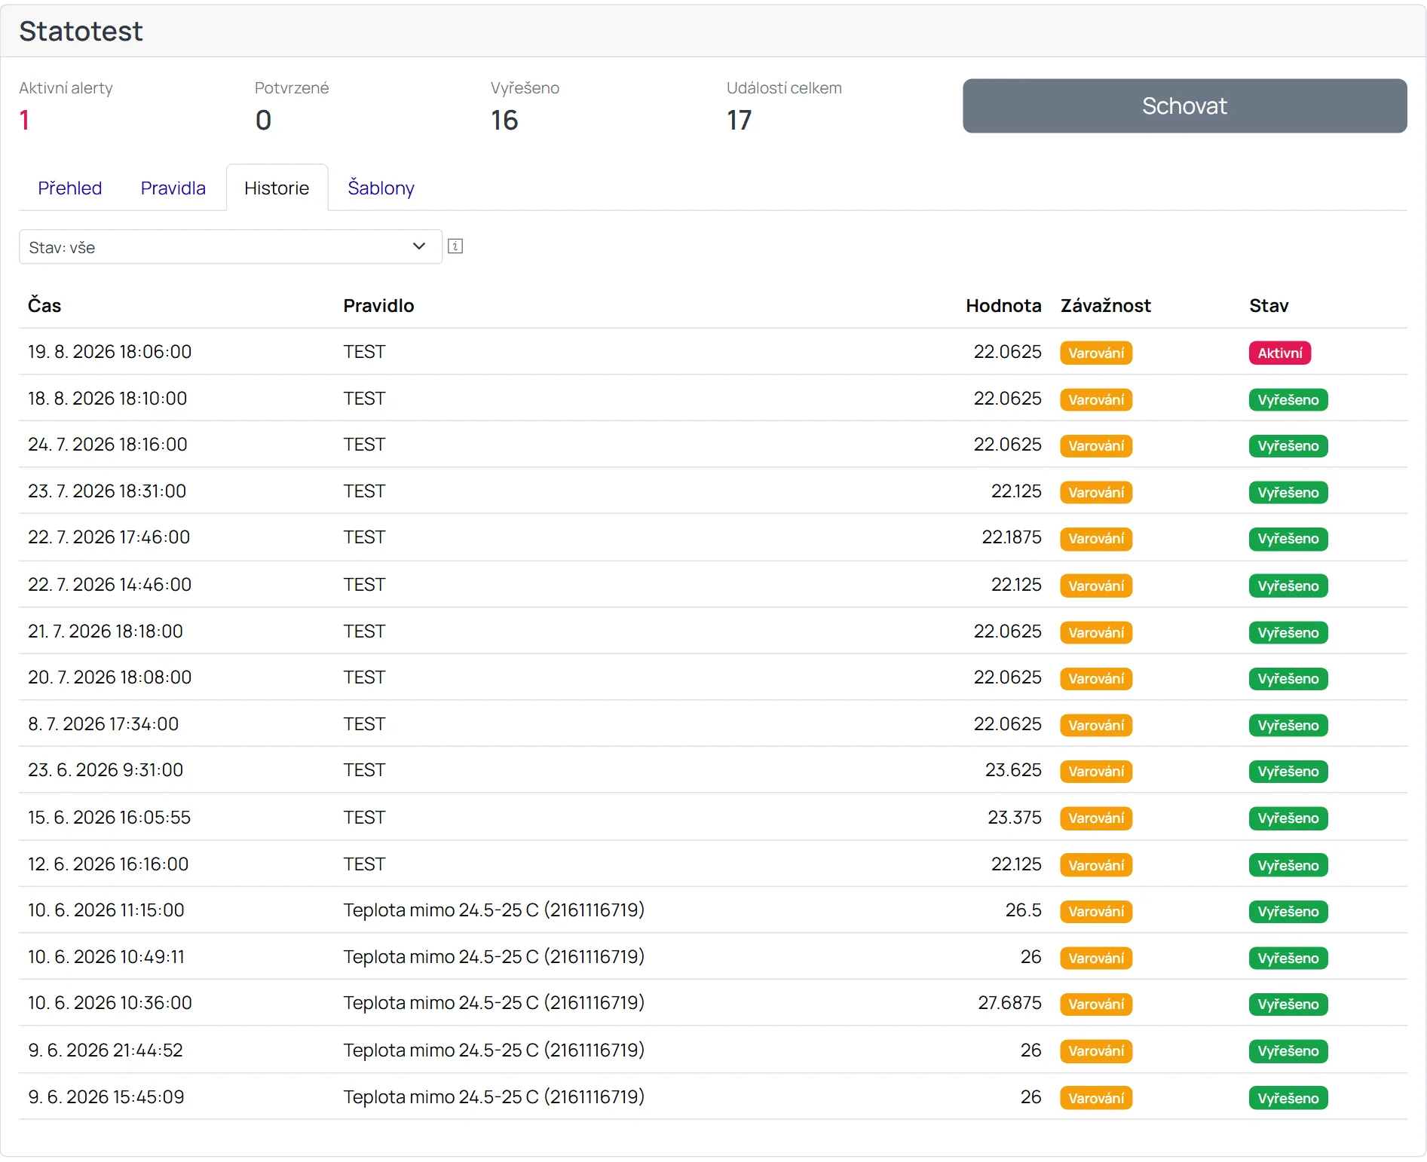
Task: Select the 19. 8. 2026 18:06:00 row
Action: (x=713, y=352)
